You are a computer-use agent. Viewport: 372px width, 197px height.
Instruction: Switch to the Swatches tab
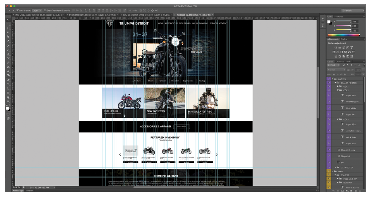339,17
